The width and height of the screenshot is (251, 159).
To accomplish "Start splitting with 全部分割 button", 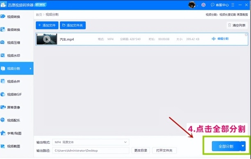I will [226, 146].
